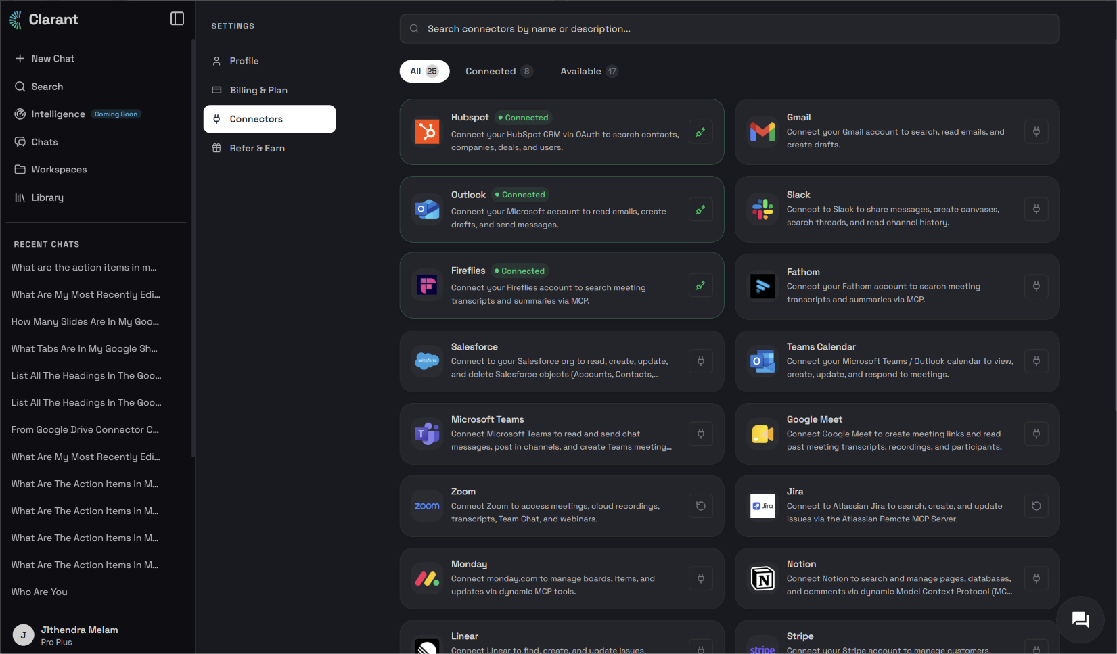Click the connected plug icon on Fireflies card
Screen dimensions: 1117x654
point(701,285)
